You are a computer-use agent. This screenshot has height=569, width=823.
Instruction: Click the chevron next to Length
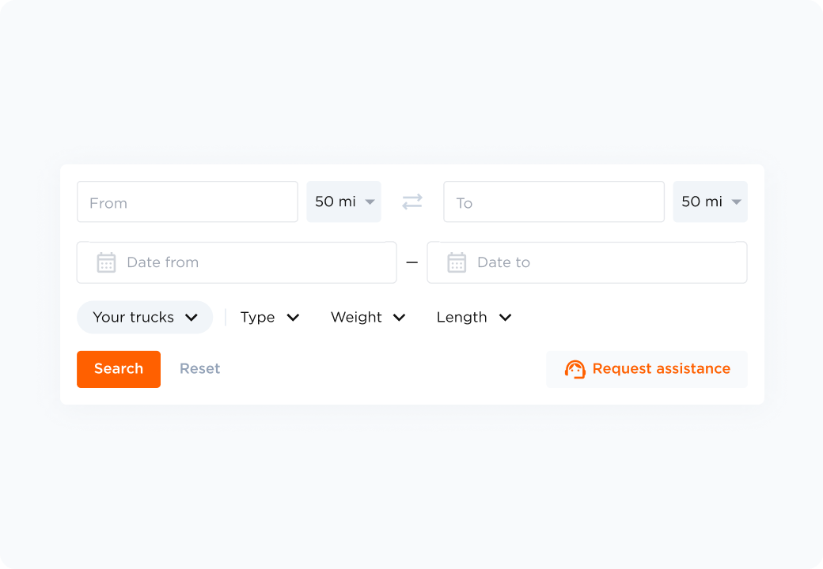pyautogui.click(x=505, y=318)
